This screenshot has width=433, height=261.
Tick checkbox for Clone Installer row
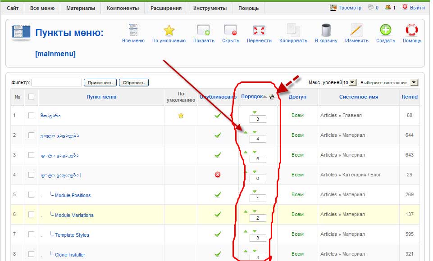(x=31, y=254)
